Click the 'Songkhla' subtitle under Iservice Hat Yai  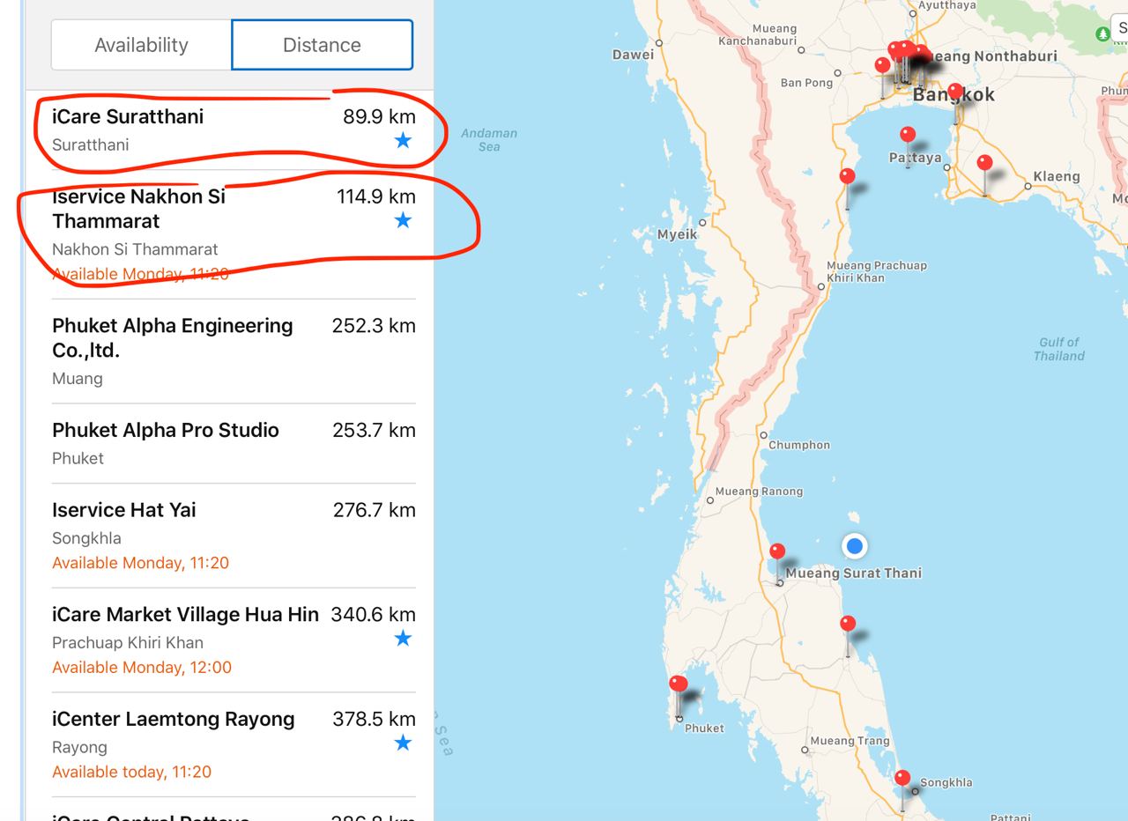[x=86, y=538]
